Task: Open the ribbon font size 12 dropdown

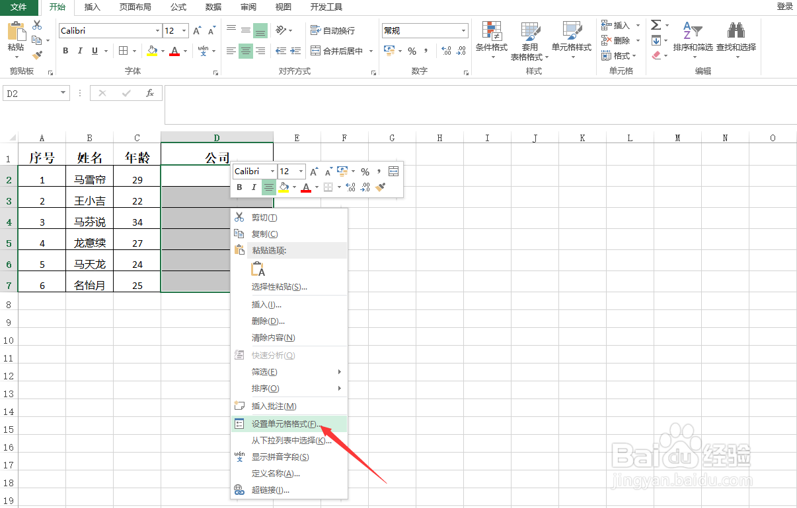Action: (x=184, y=31)
